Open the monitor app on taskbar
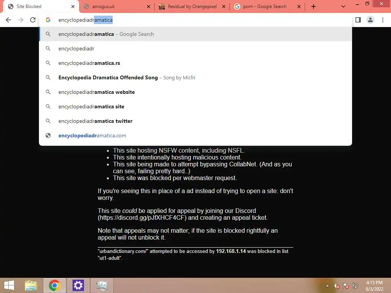This screenshot has width=391, height=293. (102, 285)
